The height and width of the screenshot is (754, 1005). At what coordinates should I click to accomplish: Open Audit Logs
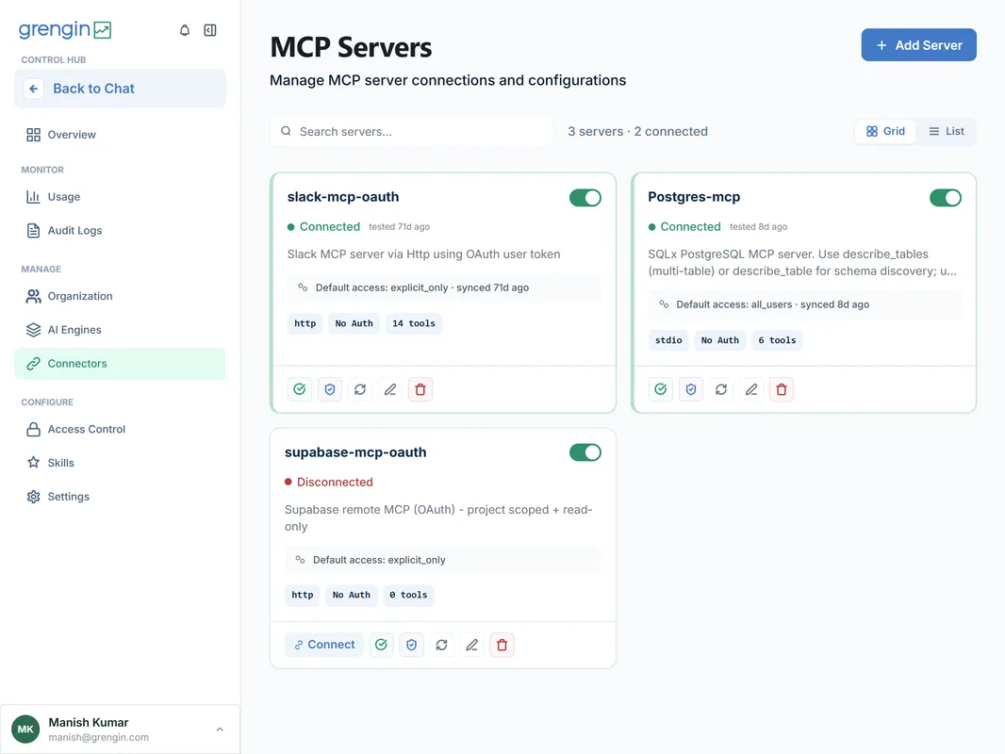point(120,230)
